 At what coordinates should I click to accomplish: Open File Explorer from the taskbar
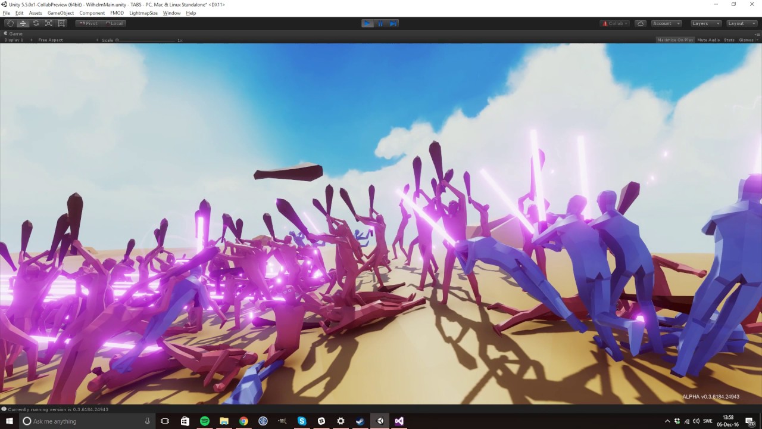point(224,421)
